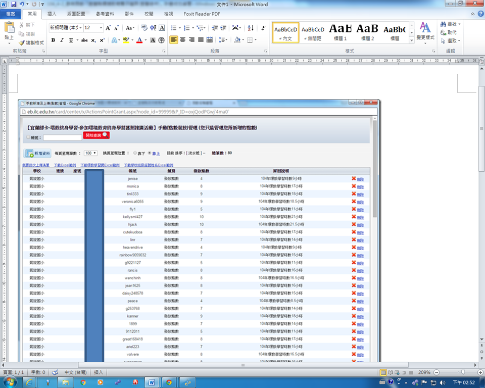This screenshot has height=388, width=485.
Task: Center-align text using the ribbon icon
Action: (x=183, y=40)
